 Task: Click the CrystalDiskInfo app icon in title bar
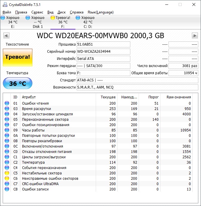(5, 4)
